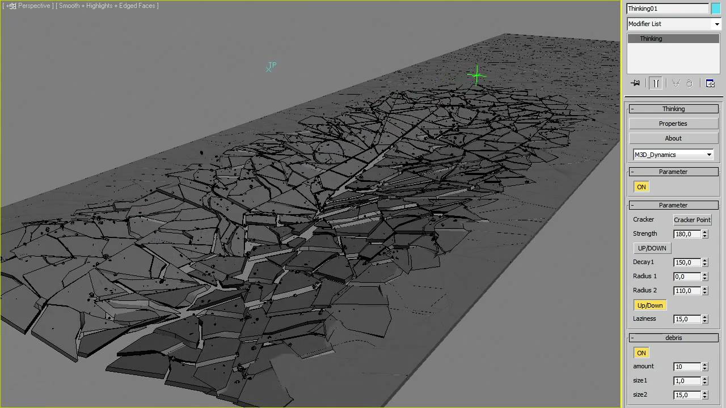Click the Radius 1 value field

click(x=687, y=277)
